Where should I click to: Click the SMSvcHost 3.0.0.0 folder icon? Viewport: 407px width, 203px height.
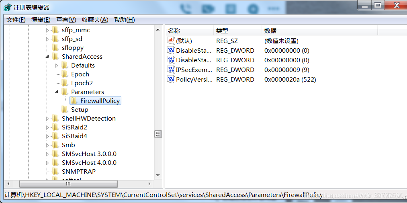click(55, 154)
